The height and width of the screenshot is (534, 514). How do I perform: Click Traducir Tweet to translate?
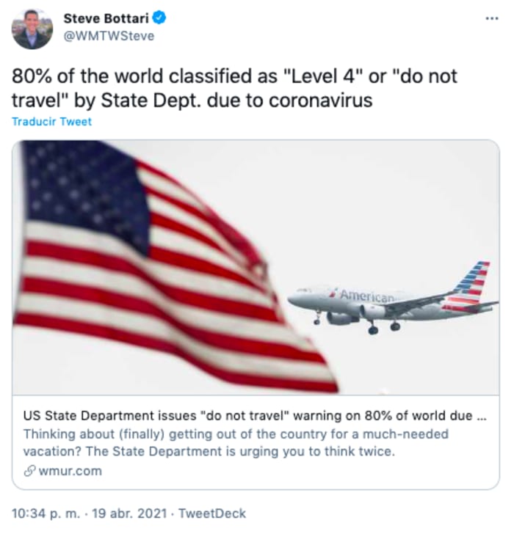(52, 122)
